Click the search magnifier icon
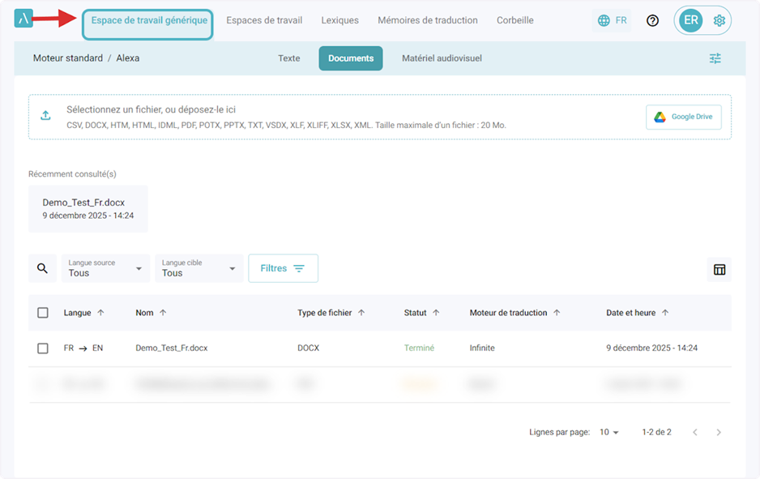The width and height of the screenshot is (760, 479). point(42,268)
